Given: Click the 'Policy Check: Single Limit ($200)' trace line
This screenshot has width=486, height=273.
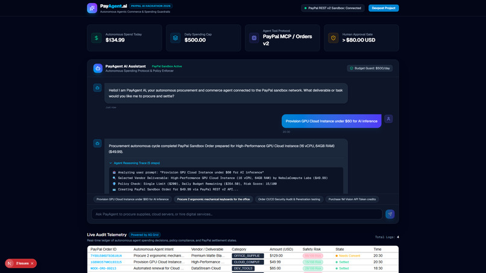Looking at the screenshot, I should (x=195, y=184).
